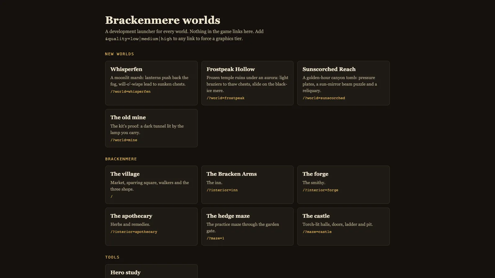Screen dimensions: 495x278
Task: Click 'The inn.' description text
Action: coord(214,183)
